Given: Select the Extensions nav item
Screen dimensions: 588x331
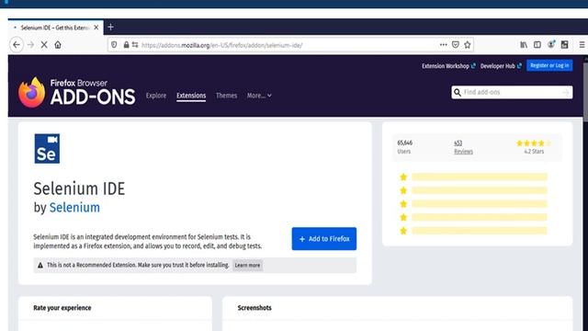Looking at the screenshot, I should click(191, 96).
